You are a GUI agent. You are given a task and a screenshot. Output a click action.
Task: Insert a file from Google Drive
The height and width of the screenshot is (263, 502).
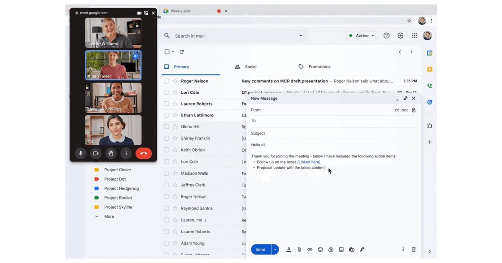point(331,250)
